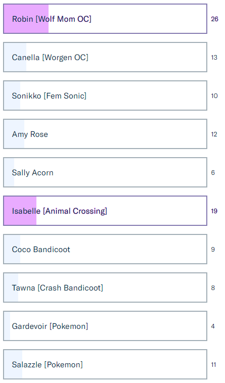
Task: Click the 26 vote count beside Robin
Action: click(x=214, y=19)
